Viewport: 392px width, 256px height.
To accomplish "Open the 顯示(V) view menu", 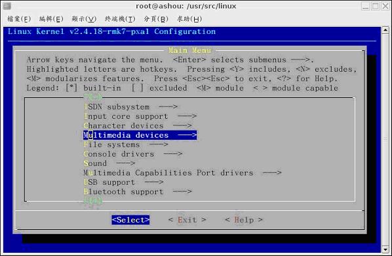I will coord(84,19).
